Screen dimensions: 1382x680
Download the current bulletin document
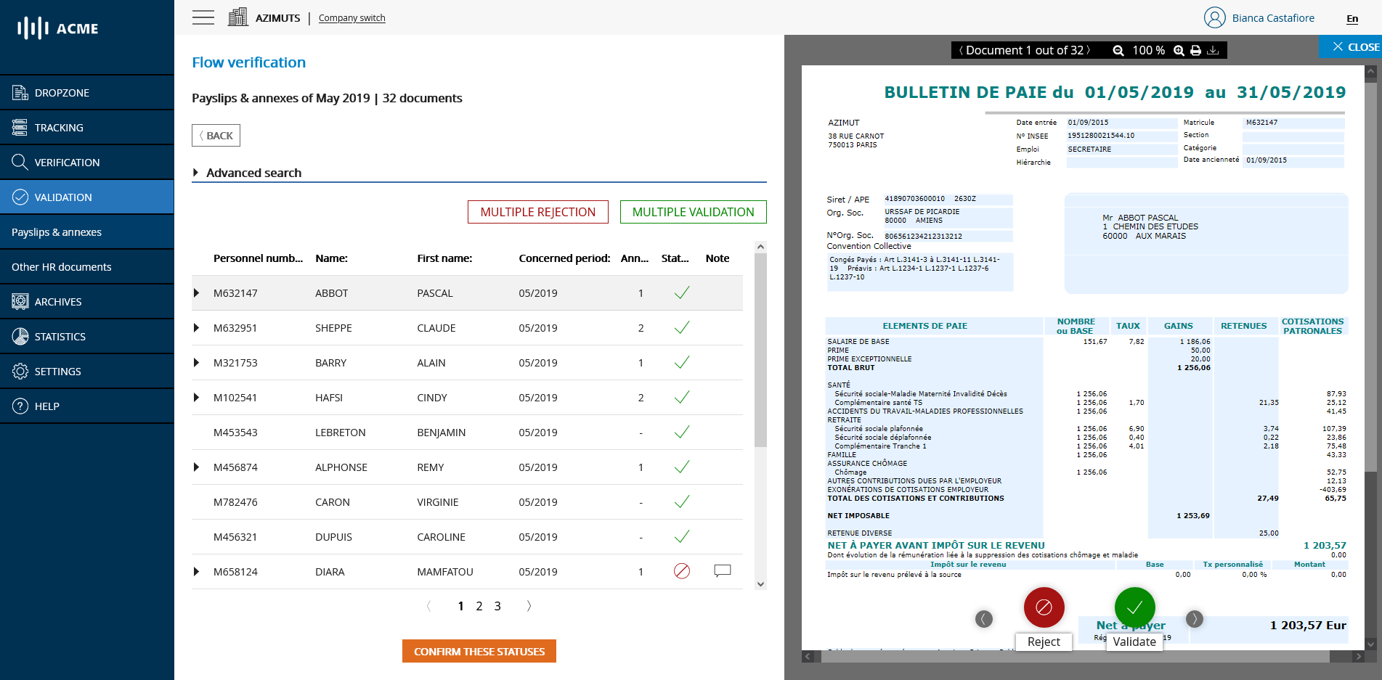click(x=1214, y=50)
